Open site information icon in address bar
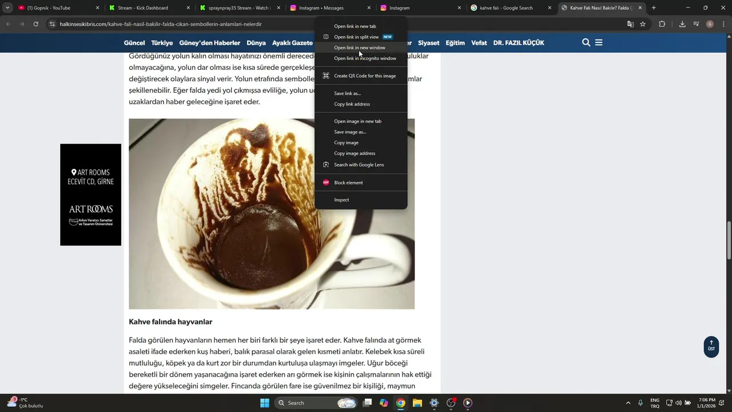 [52, 24]
